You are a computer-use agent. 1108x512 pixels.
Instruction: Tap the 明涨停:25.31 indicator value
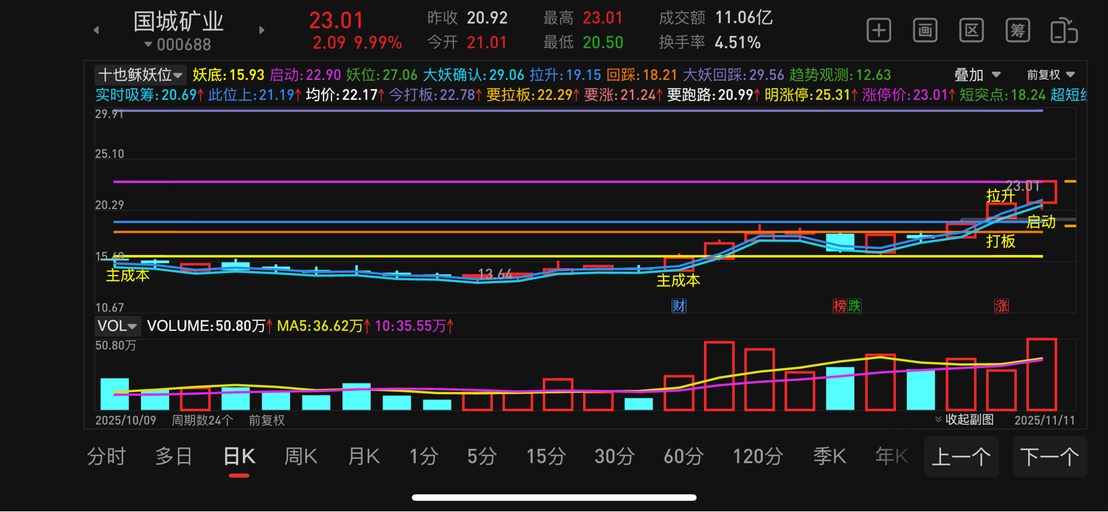click(811, 95)
